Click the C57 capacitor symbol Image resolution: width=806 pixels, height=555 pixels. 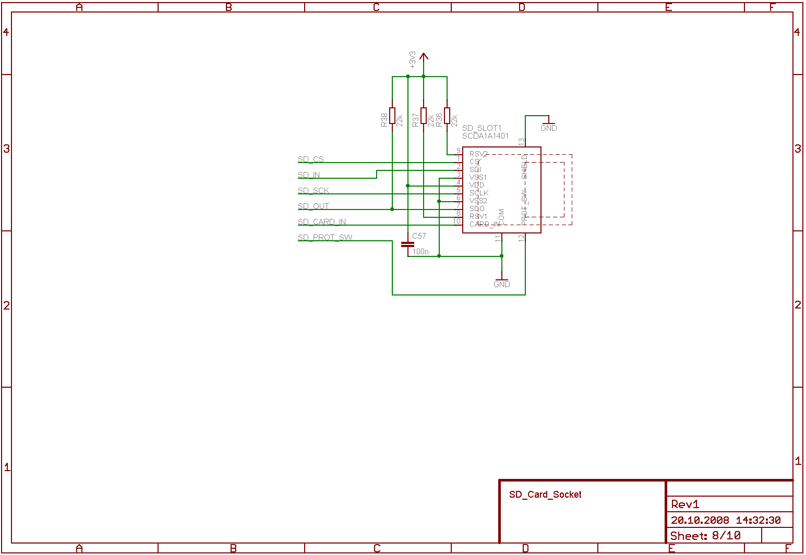tap(407, 244)
